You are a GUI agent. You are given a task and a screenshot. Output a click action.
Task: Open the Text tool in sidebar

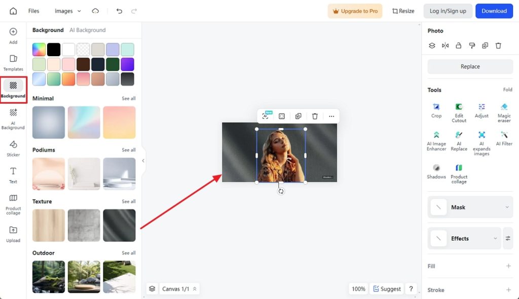13,175
